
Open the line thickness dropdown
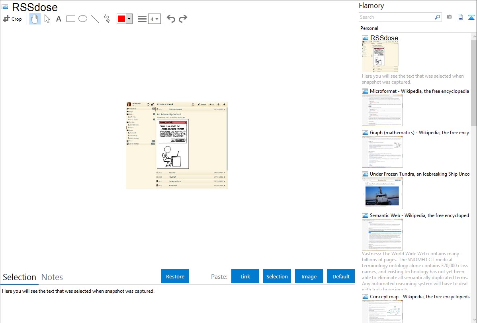click(154, 19)
